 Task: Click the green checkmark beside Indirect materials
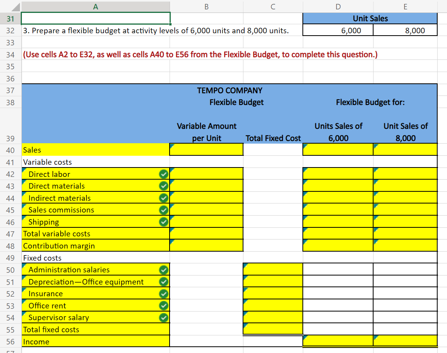click(x=164, y=198)
